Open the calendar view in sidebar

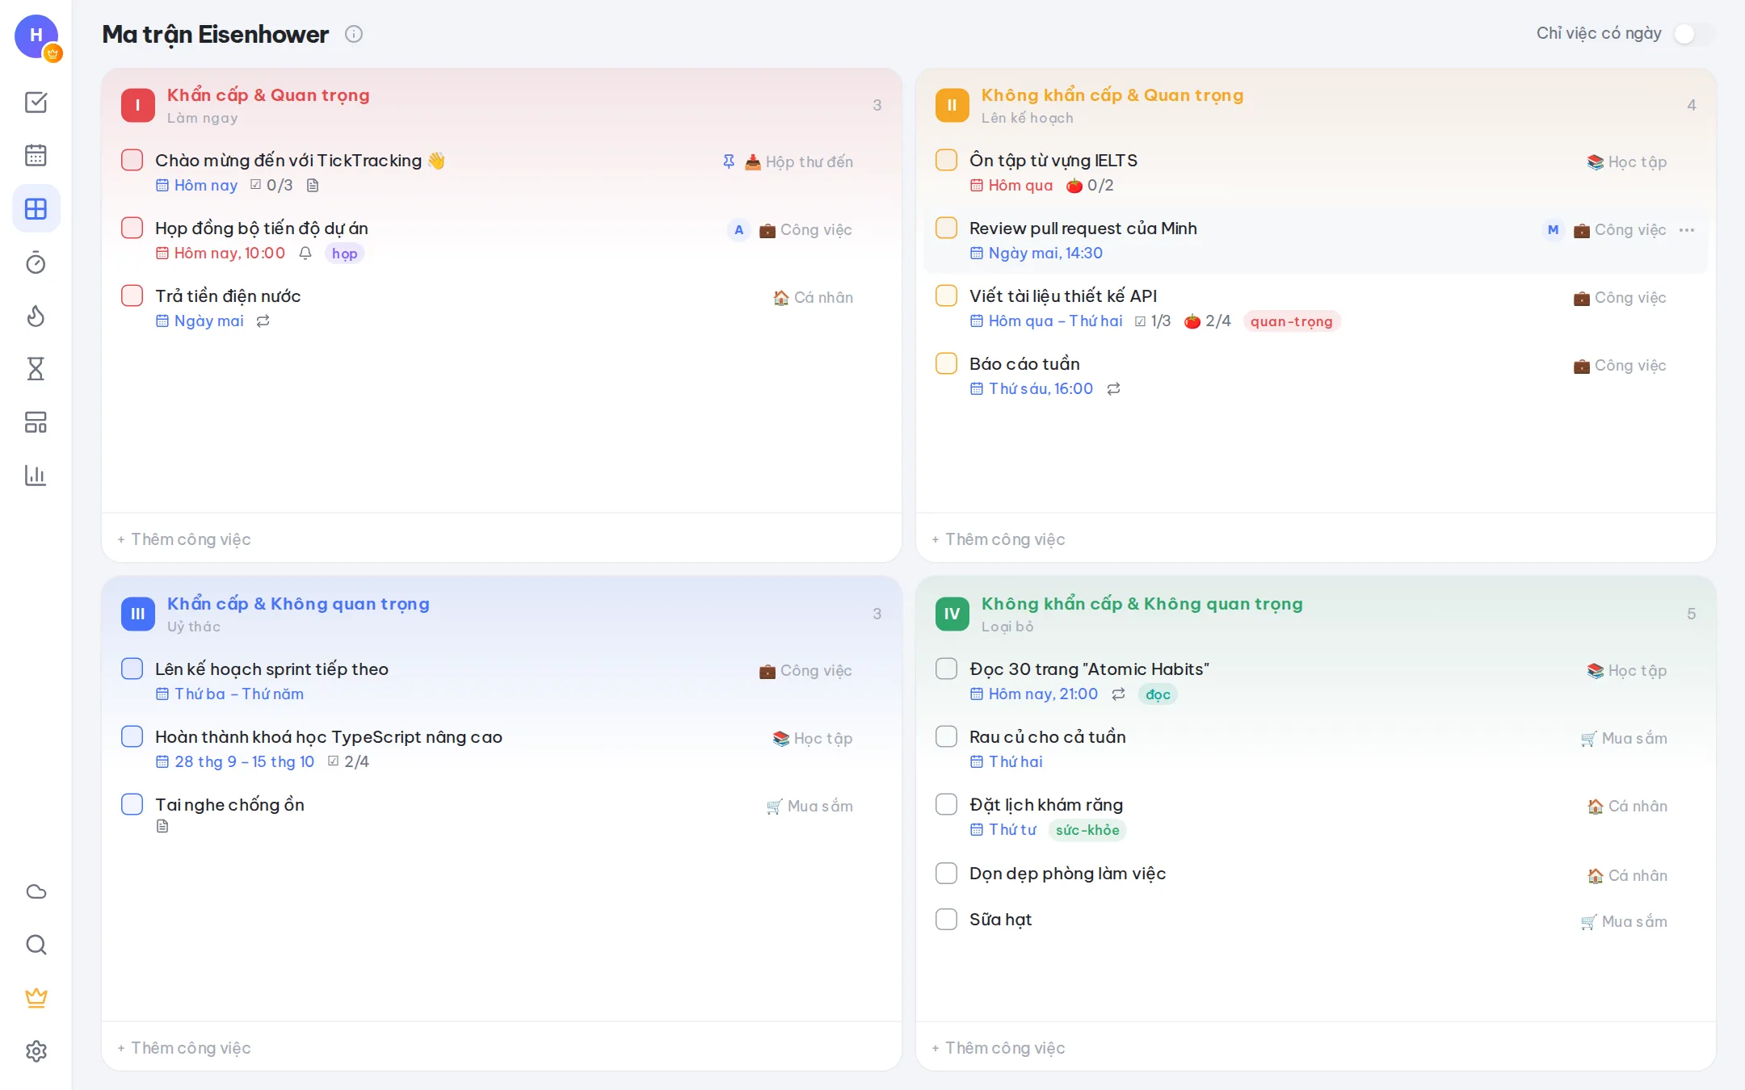click(36, 155)
